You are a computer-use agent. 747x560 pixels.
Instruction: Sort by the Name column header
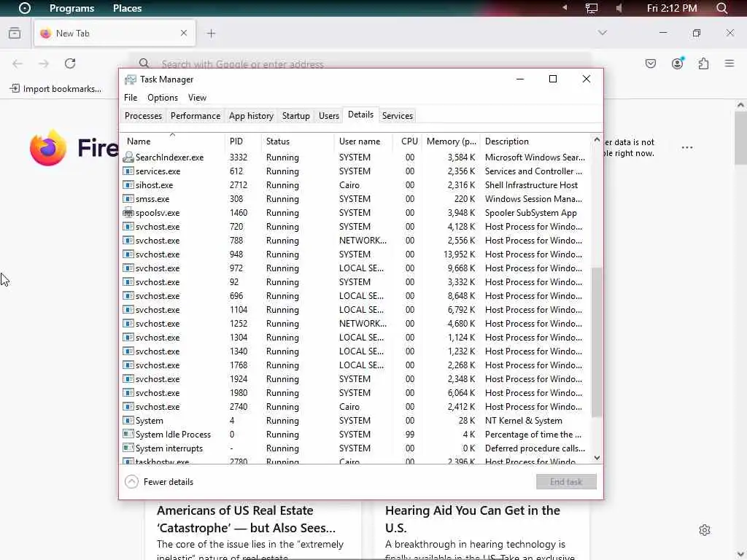tap(172, 141)
